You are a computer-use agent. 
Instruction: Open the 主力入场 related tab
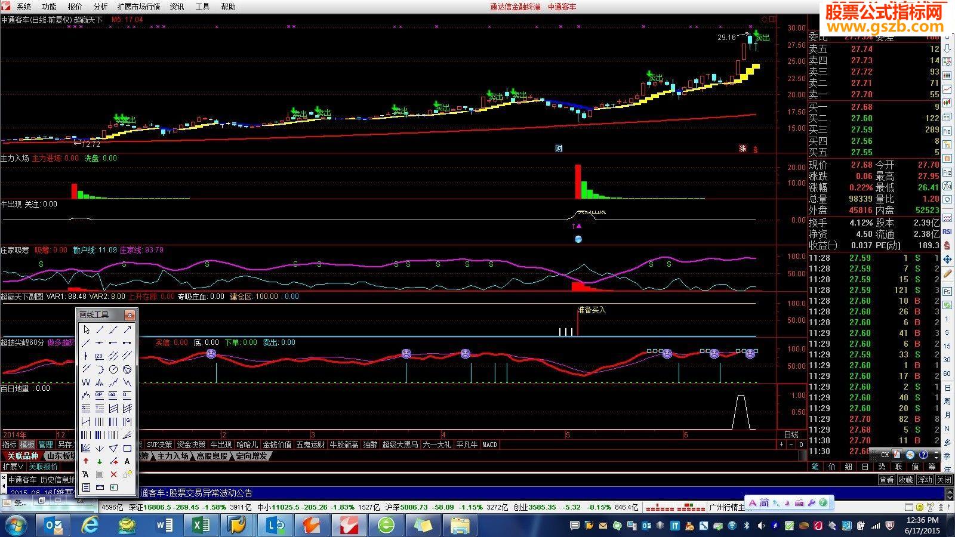tap(172, 456)
